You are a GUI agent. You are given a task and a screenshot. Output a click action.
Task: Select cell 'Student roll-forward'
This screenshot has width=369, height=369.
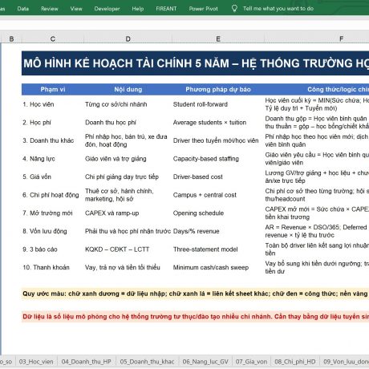(218, 104)
